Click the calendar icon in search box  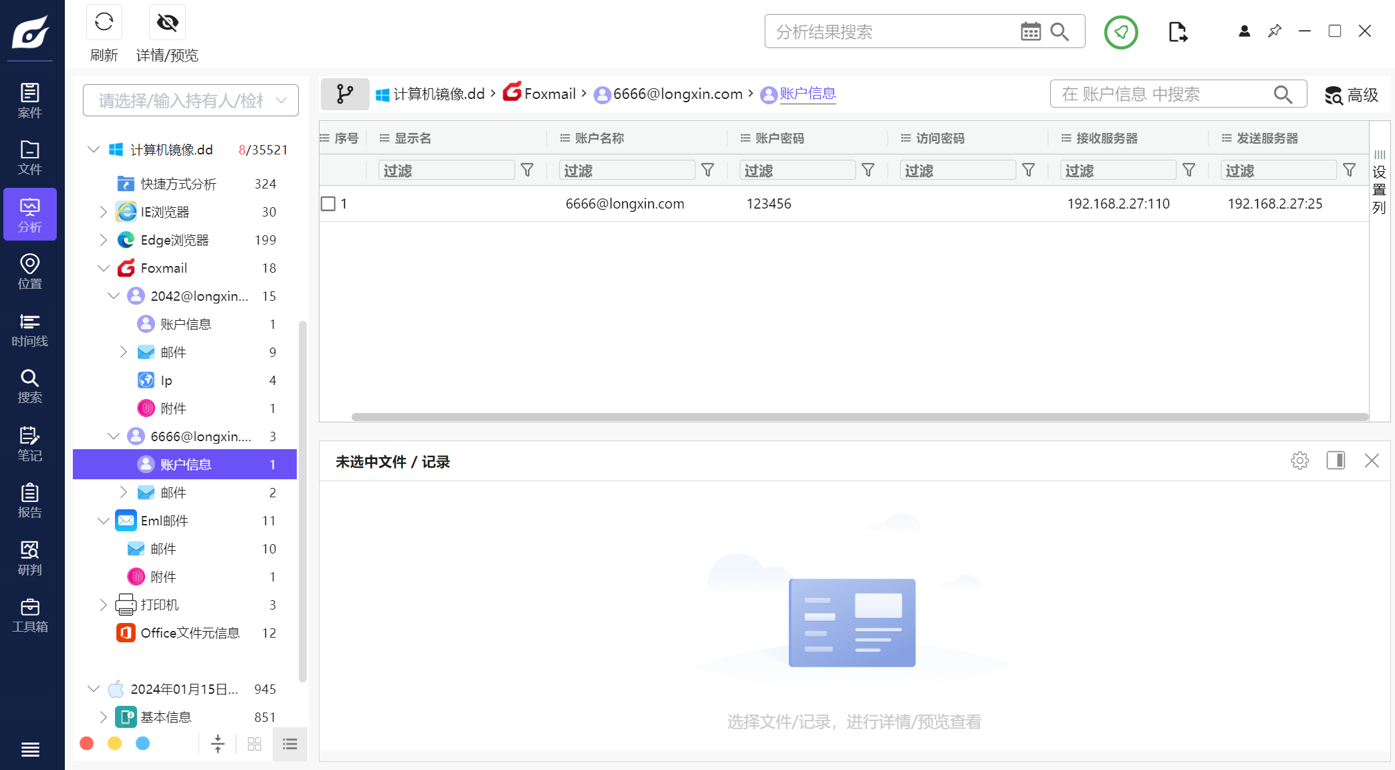(1030, 31)
